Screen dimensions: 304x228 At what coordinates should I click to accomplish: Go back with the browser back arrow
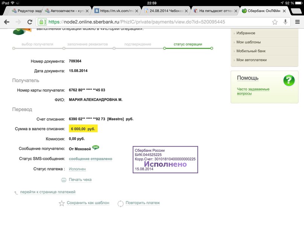tap(6, 22)
